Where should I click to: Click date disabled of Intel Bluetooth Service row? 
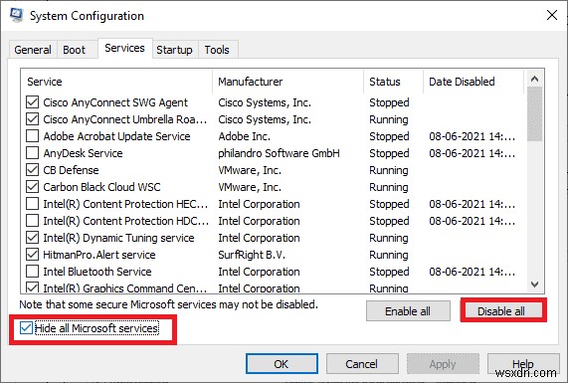[472, 272]
